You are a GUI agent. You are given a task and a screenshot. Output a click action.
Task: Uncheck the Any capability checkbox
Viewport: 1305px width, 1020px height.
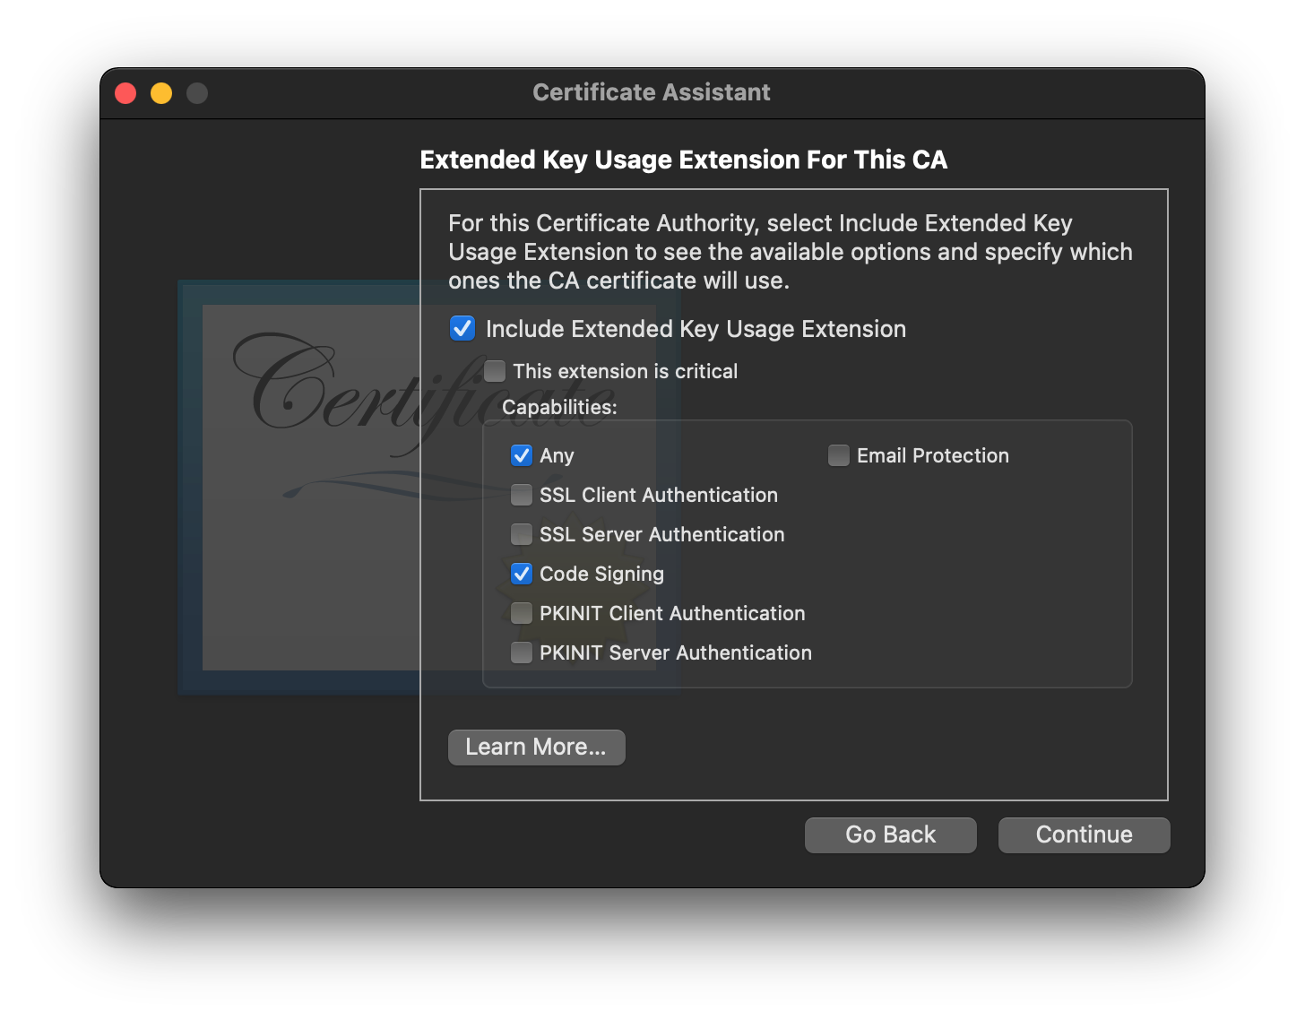click(522, 455)
